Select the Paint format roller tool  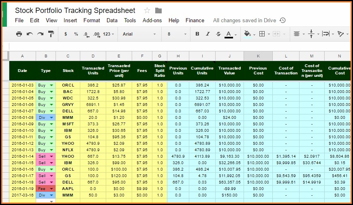pyautogui.click(x=51, y=34)
